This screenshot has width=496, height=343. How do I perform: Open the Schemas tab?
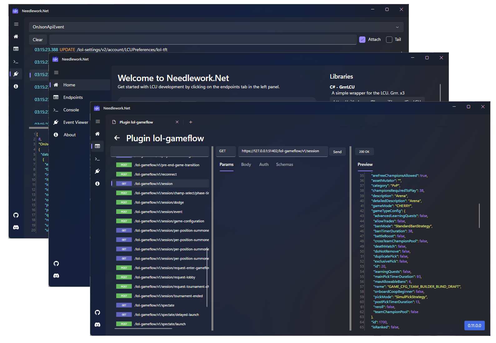pyautogui.click(x=284, y=165)
